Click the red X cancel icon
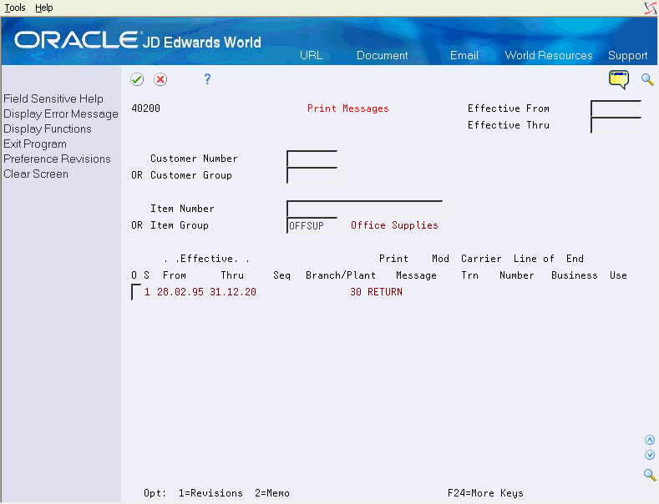 click(160, 79)
